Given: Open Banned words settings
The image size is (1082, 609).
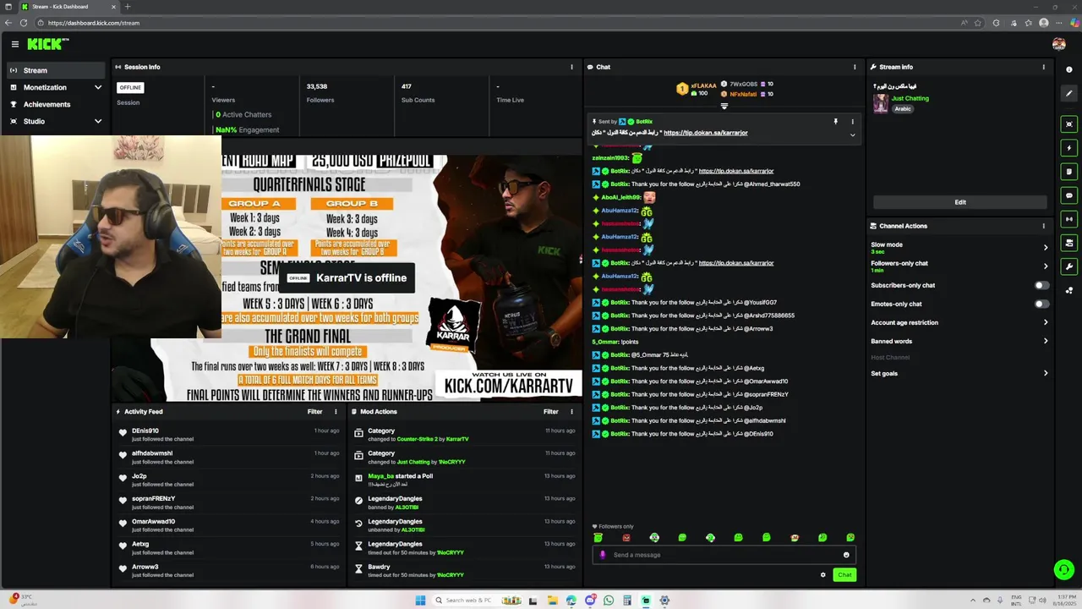Looking at the screenshot, I should (959, 341).
